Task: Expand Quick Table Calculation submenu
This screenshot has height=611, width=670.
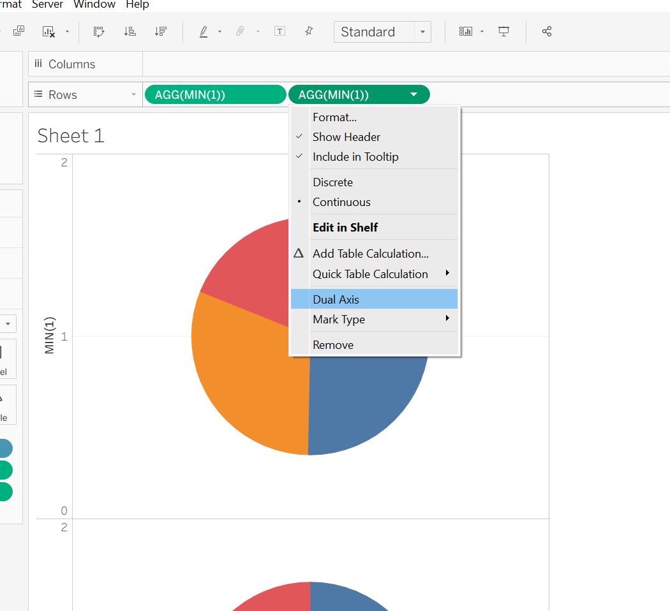Action: pyautogui.click(x=375, y=274)
